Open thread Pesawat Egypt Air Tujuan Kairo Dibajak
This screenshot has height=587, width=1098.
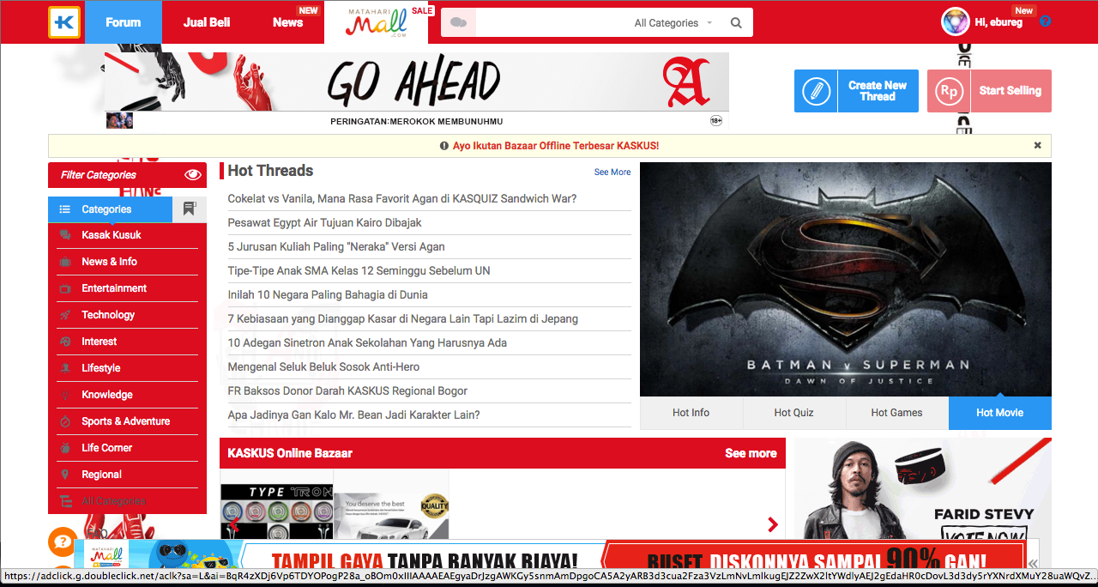325,223
